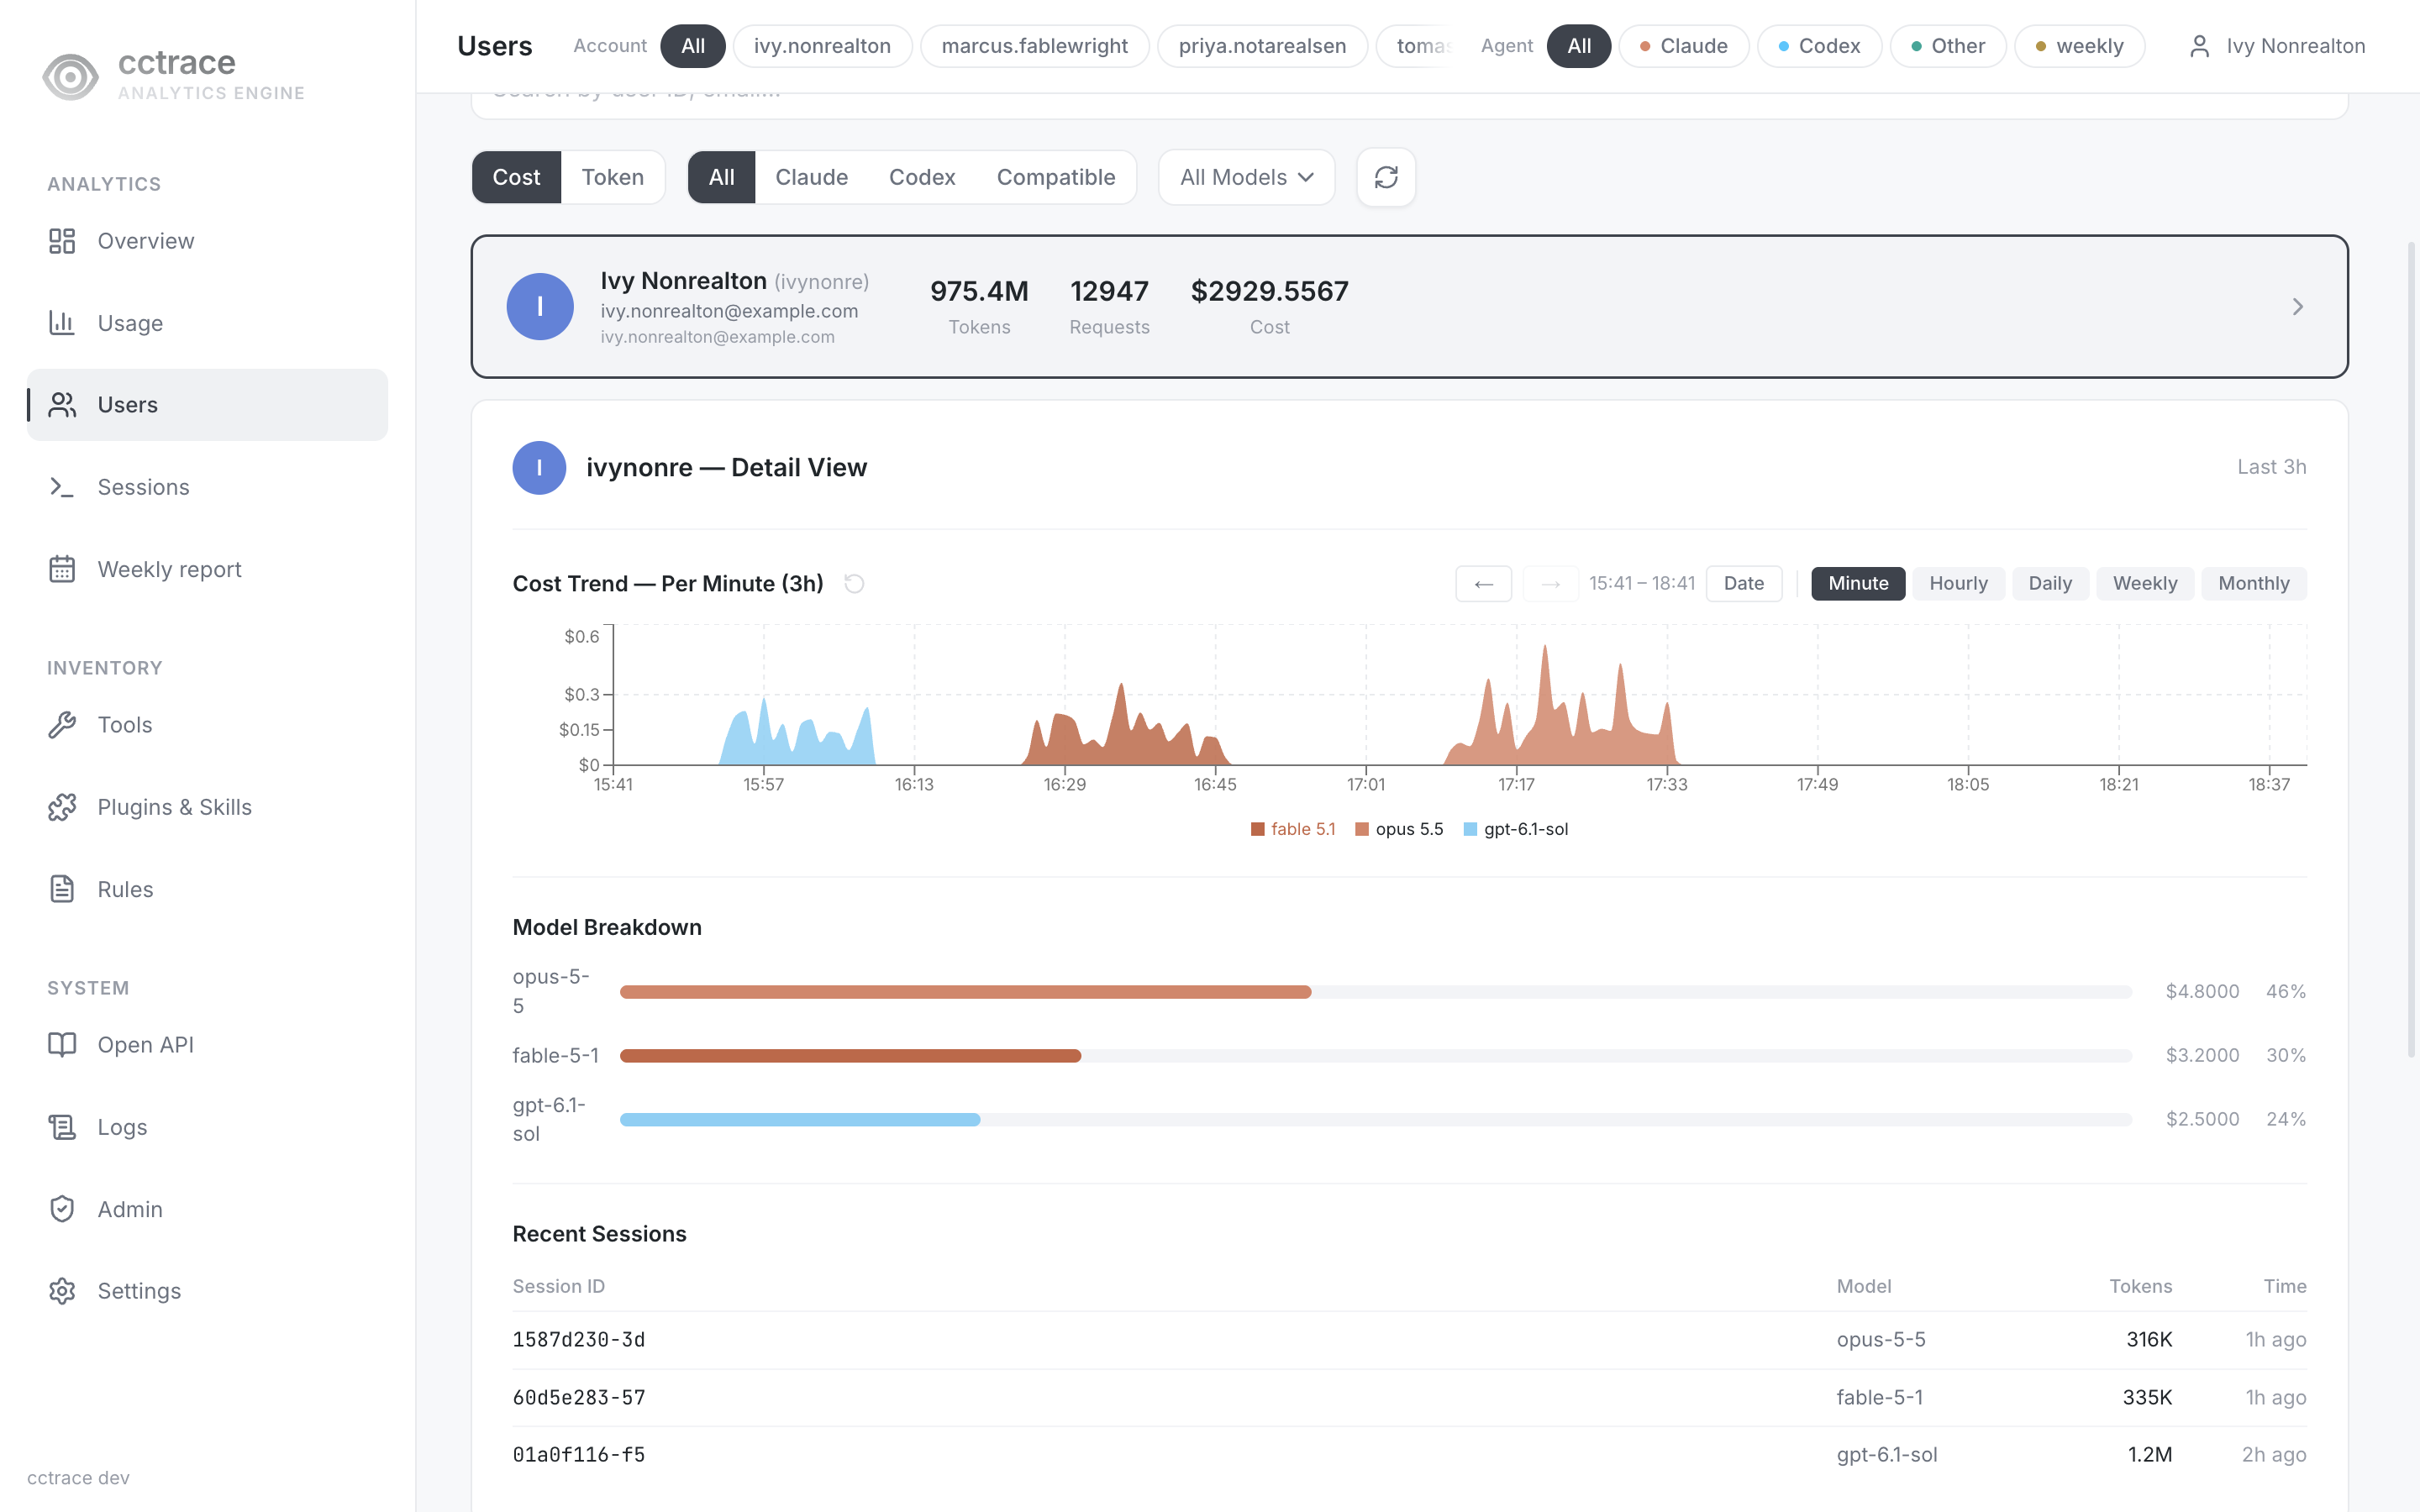Click the profile icon next to Ivy Nonrealton
This screenshot has width=2420, height=1512.
pyautogui.click(x=2199, y=46)
